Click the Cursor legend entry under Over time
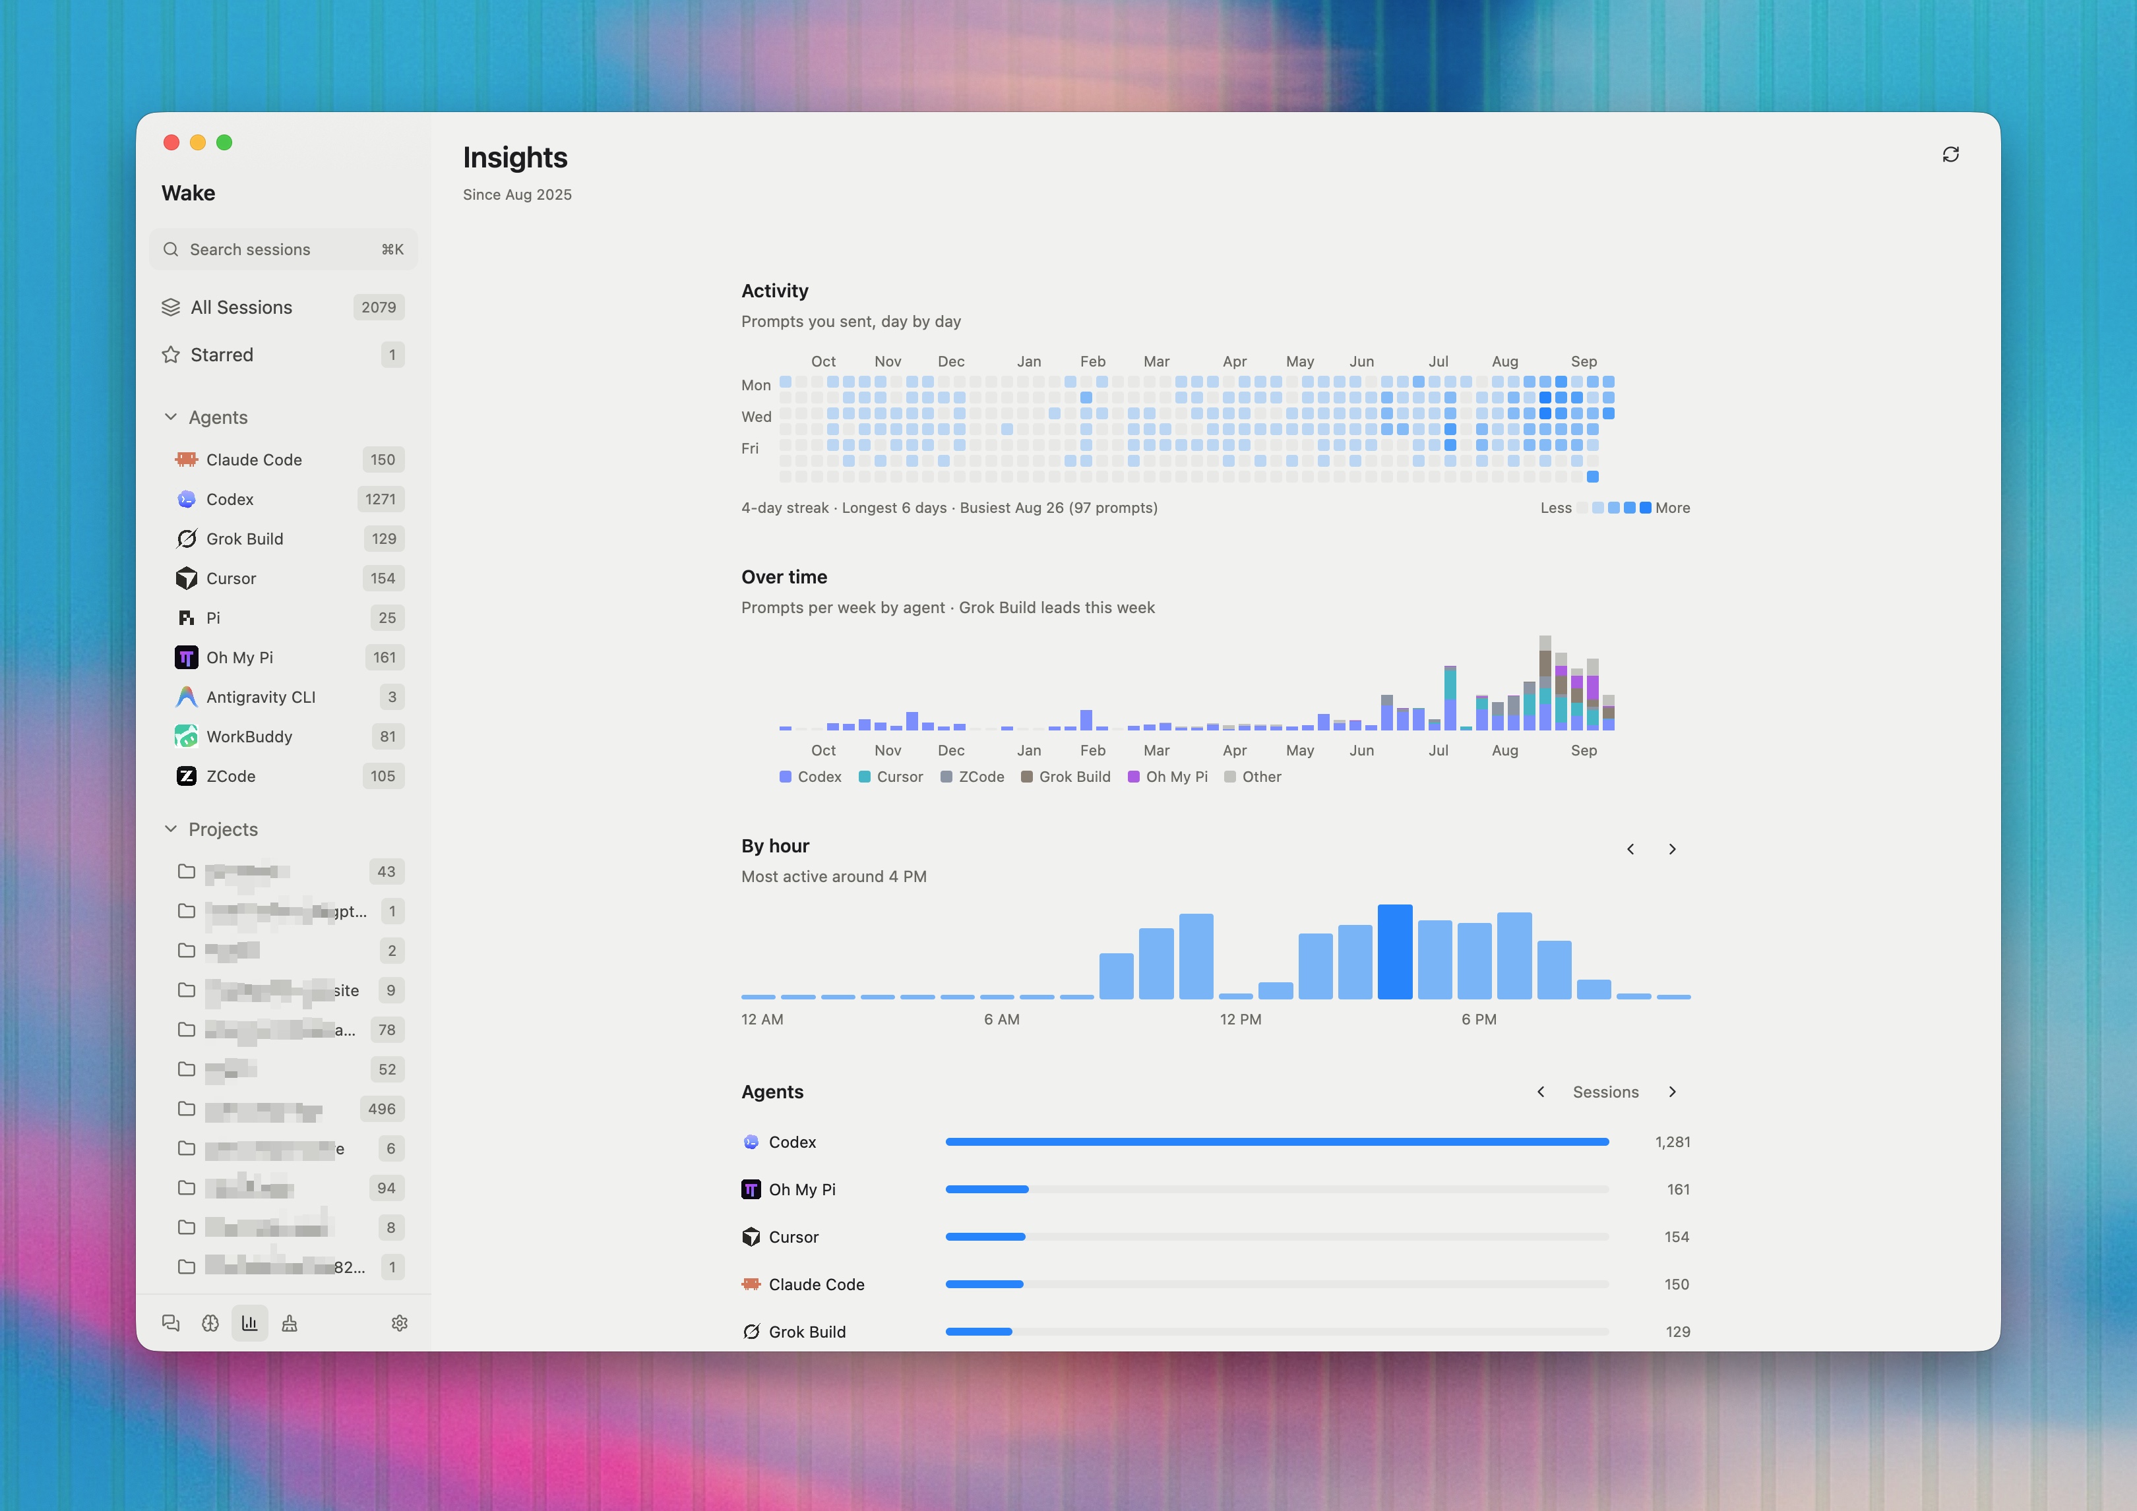Screen dimensions: 2137x1511 click(x=890, y=777)
